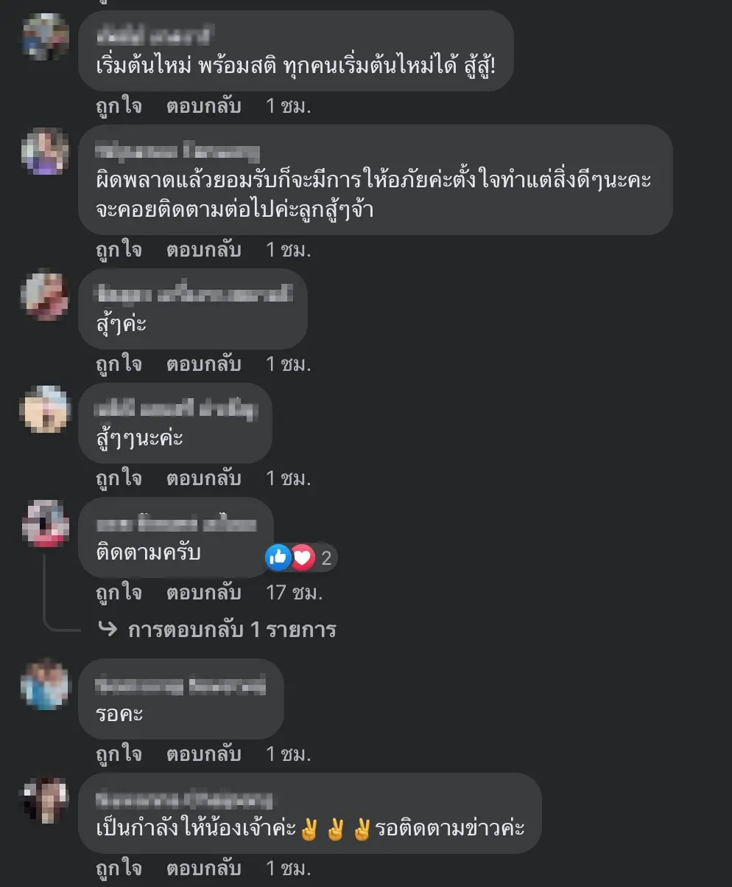Click the blue thumbs-up reaction icon
The height and width of the screenshot is (887, 732).
[278, 557]
